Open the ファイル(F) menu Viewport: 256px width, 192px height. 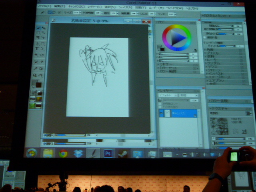click(44, 7)
